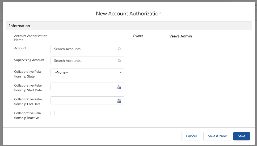Click the New Account Authorization title

(x=129, y=14)
